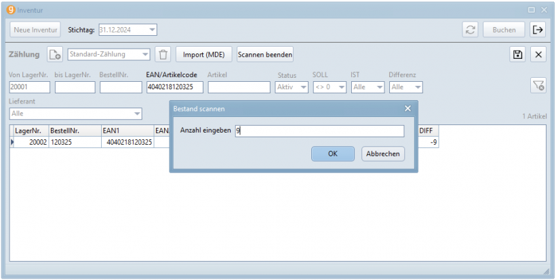Click Abbrechen to cancel the dialog
Screen dimensions: 556x280
point(383,154)
